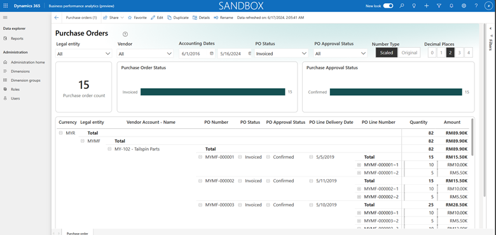Expand PO line MYMF-000001~2
496x235 pixels.
(359, 173)
